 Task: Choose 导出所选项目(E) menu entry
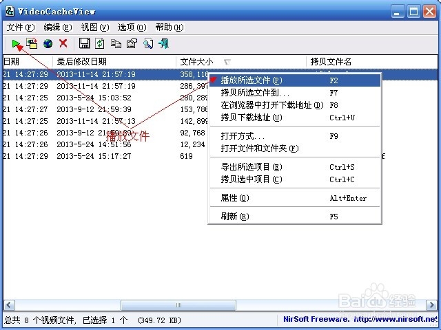click(x=294, y=167)
